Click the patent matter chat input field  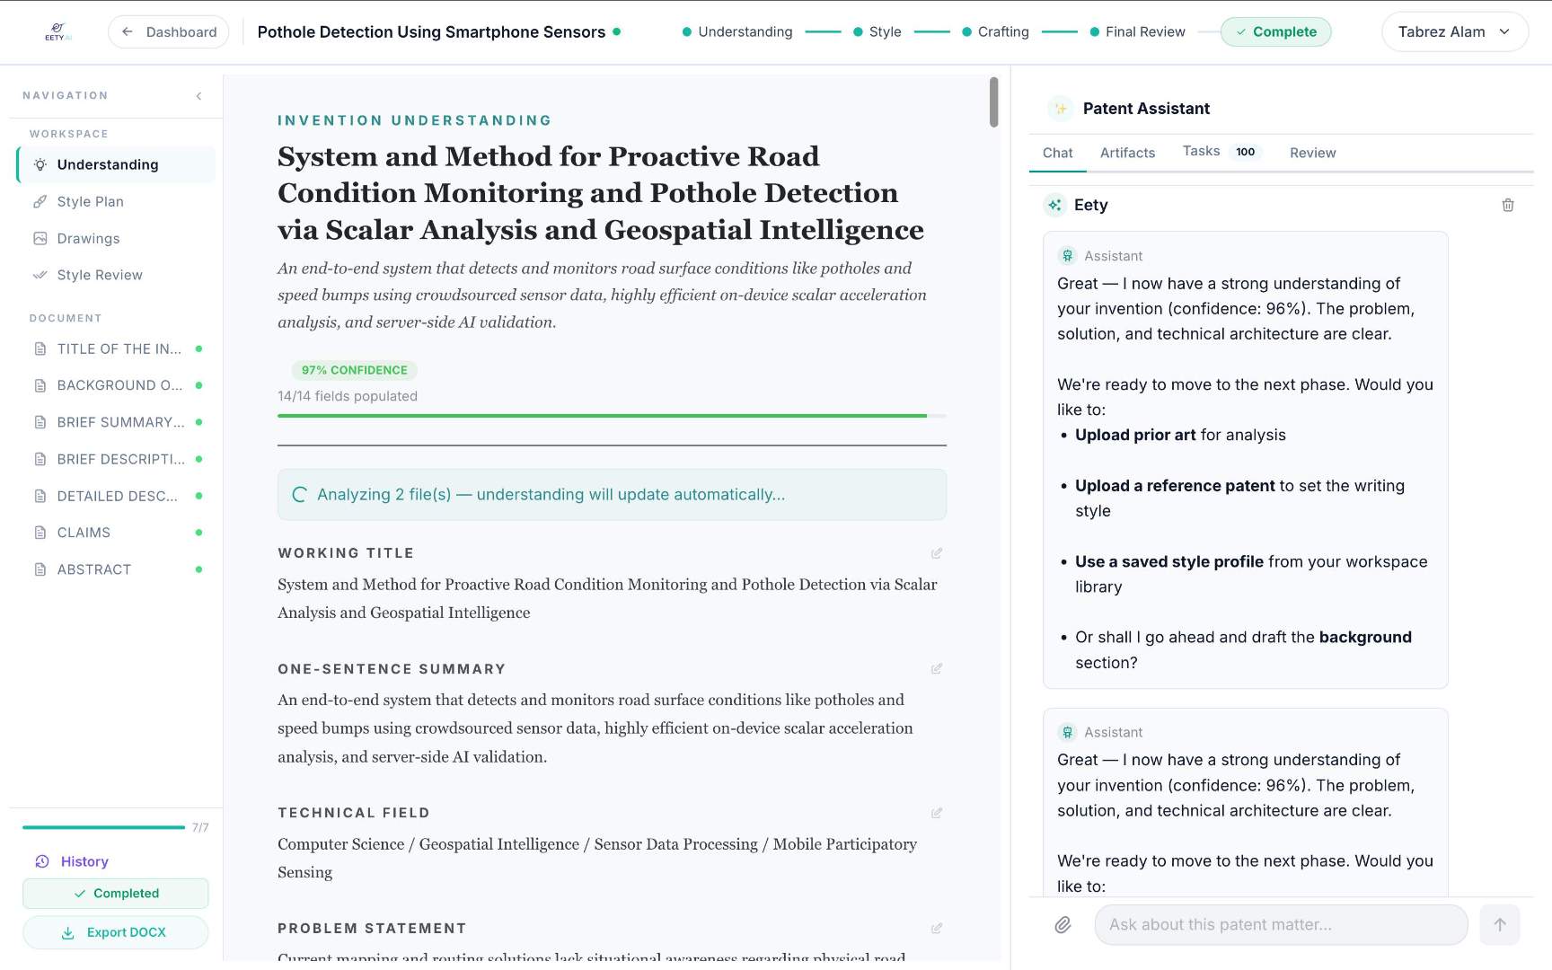point(1275,924)
